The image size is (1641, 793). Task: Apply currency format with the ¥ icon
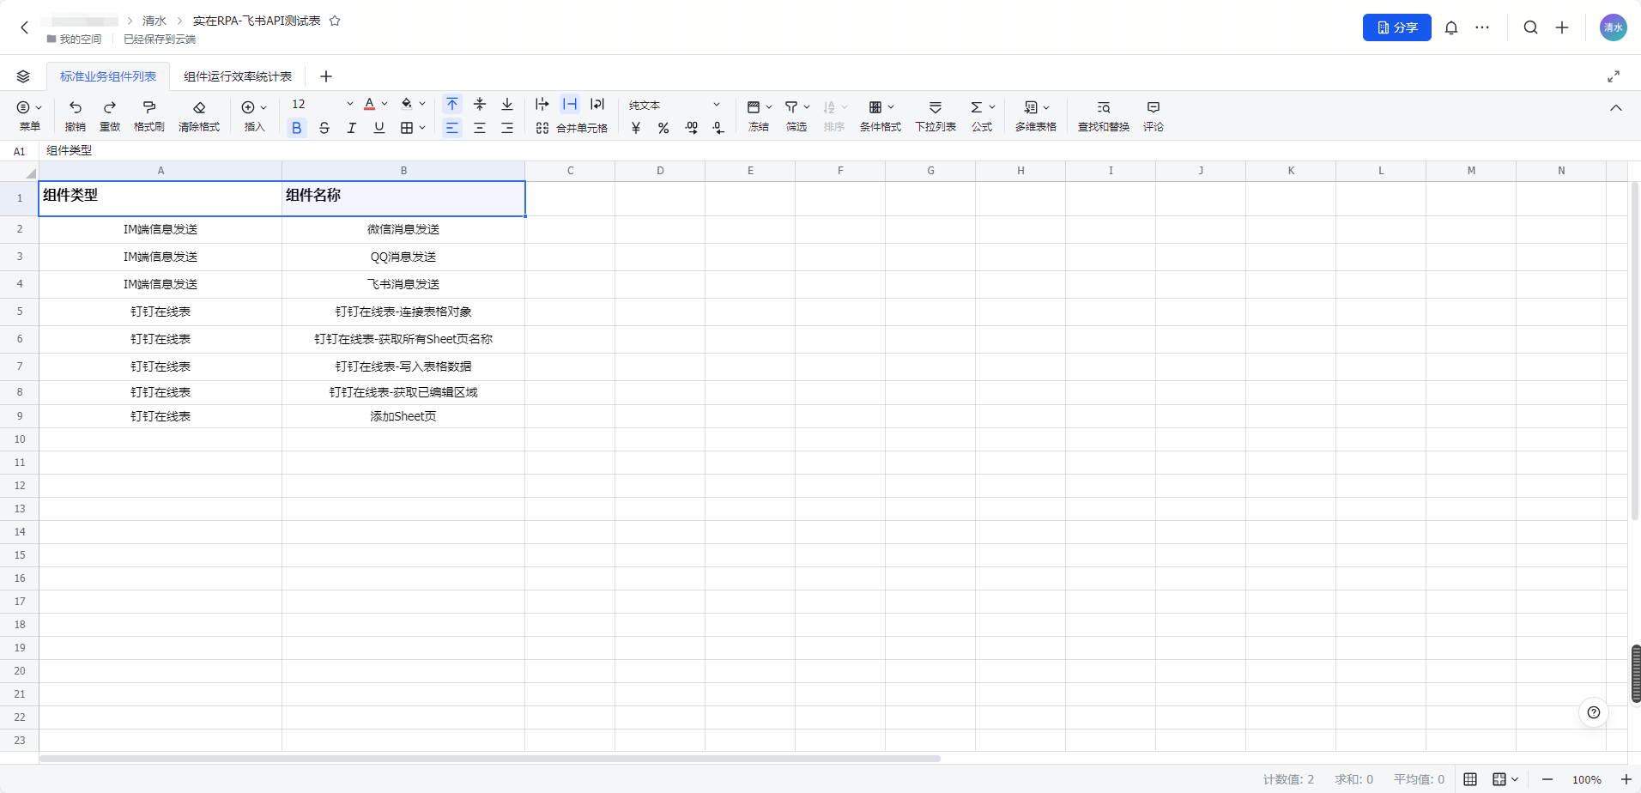636,128
